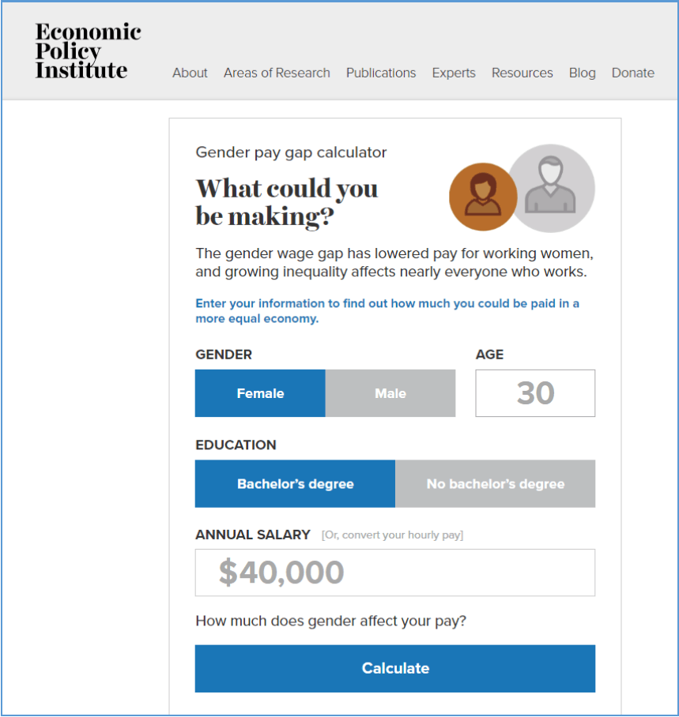679x717 pixels.
Task: Focus the Age input field
Action: (x=535, y=393)
